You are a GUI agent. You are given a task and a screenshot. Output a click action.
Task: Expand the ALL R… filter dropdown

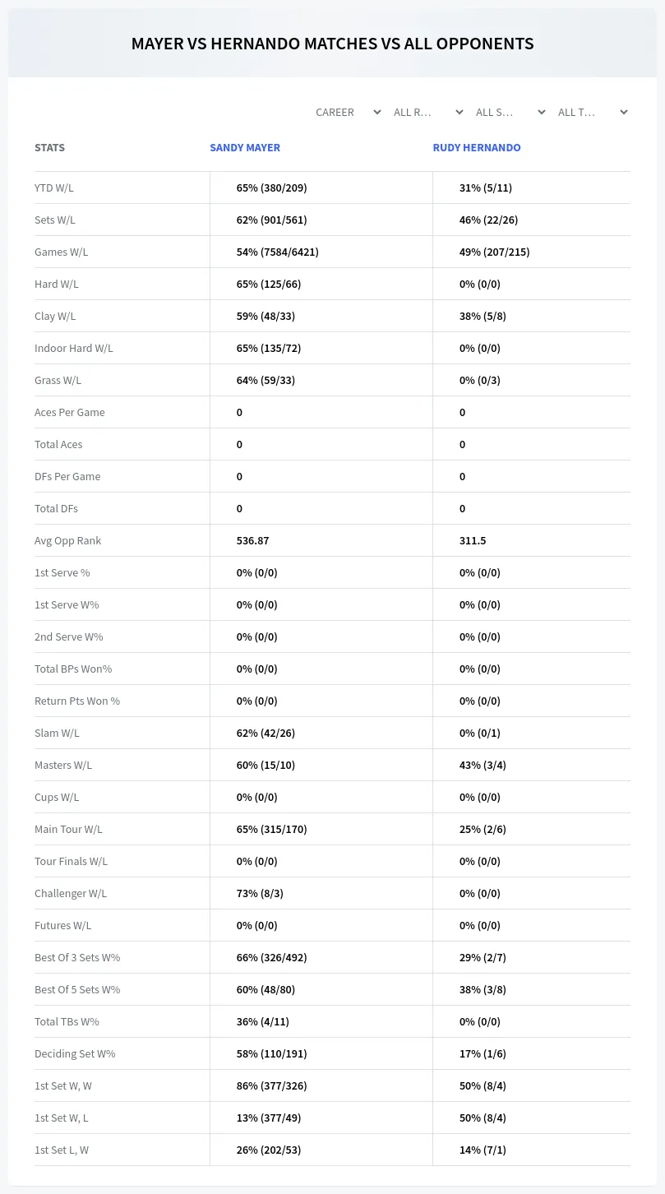point(427,112)
